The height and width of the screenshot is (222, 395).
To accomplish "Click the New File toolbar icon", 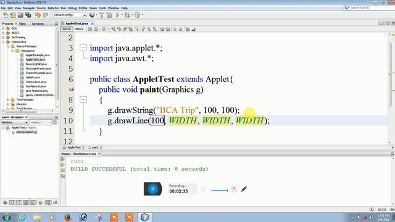I will click(x=6, y=15).
